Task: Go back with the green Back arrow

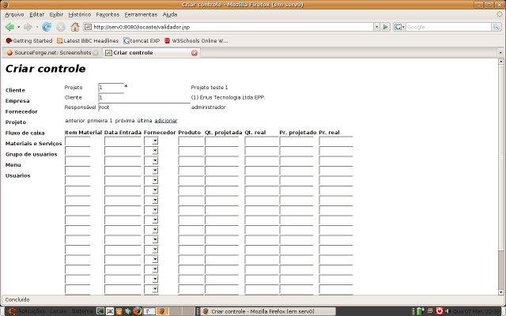Action: pos(9,27)
